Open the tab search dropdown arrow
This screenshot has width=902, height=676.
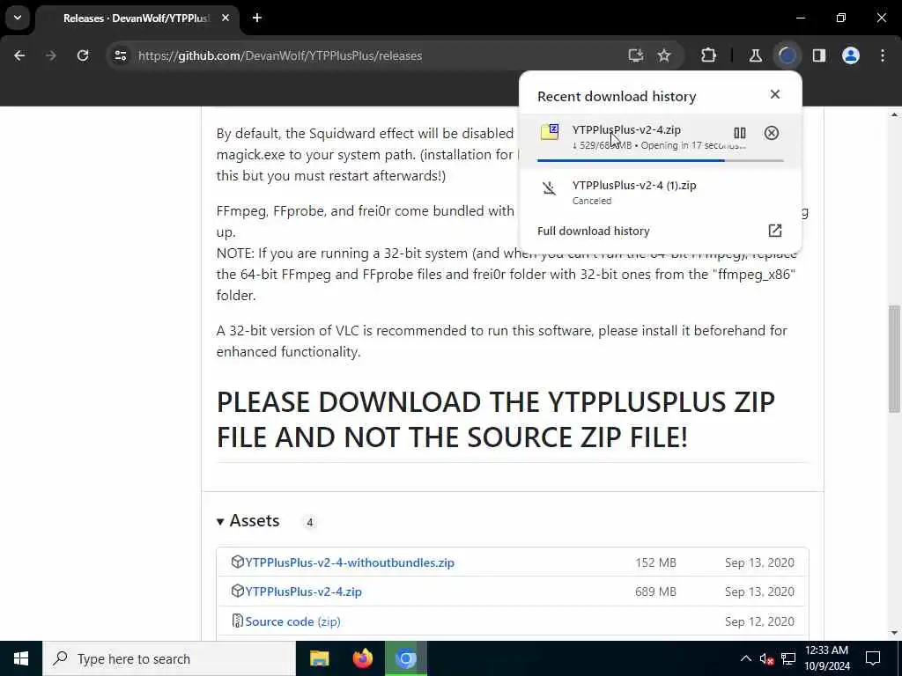click(18, 18)
